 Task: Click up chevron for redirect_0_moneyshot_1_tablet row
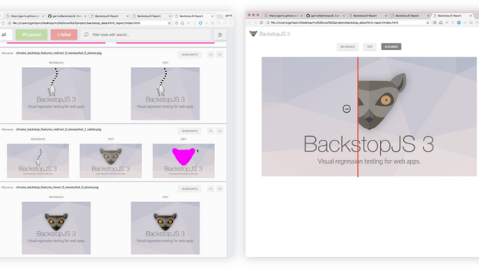[210, 131]
